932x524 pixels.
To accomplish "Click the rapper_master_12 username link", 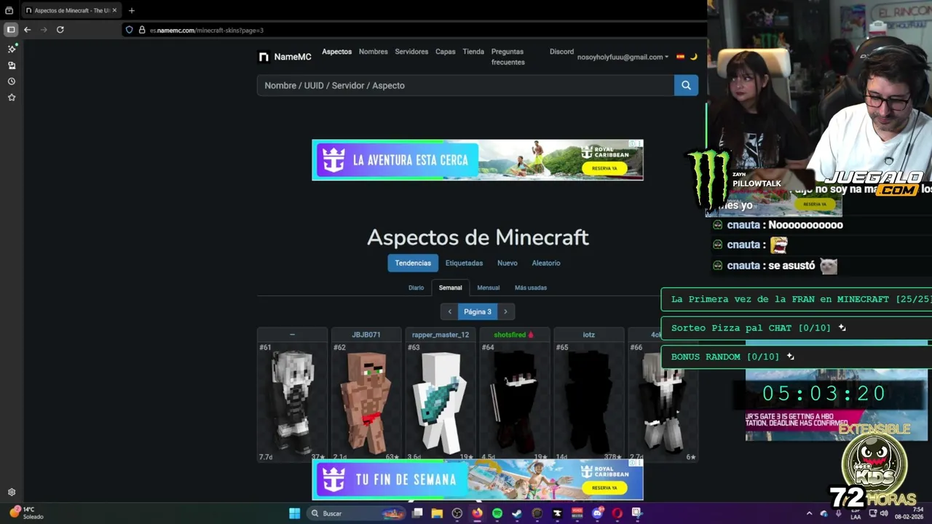I will point(441,335).
